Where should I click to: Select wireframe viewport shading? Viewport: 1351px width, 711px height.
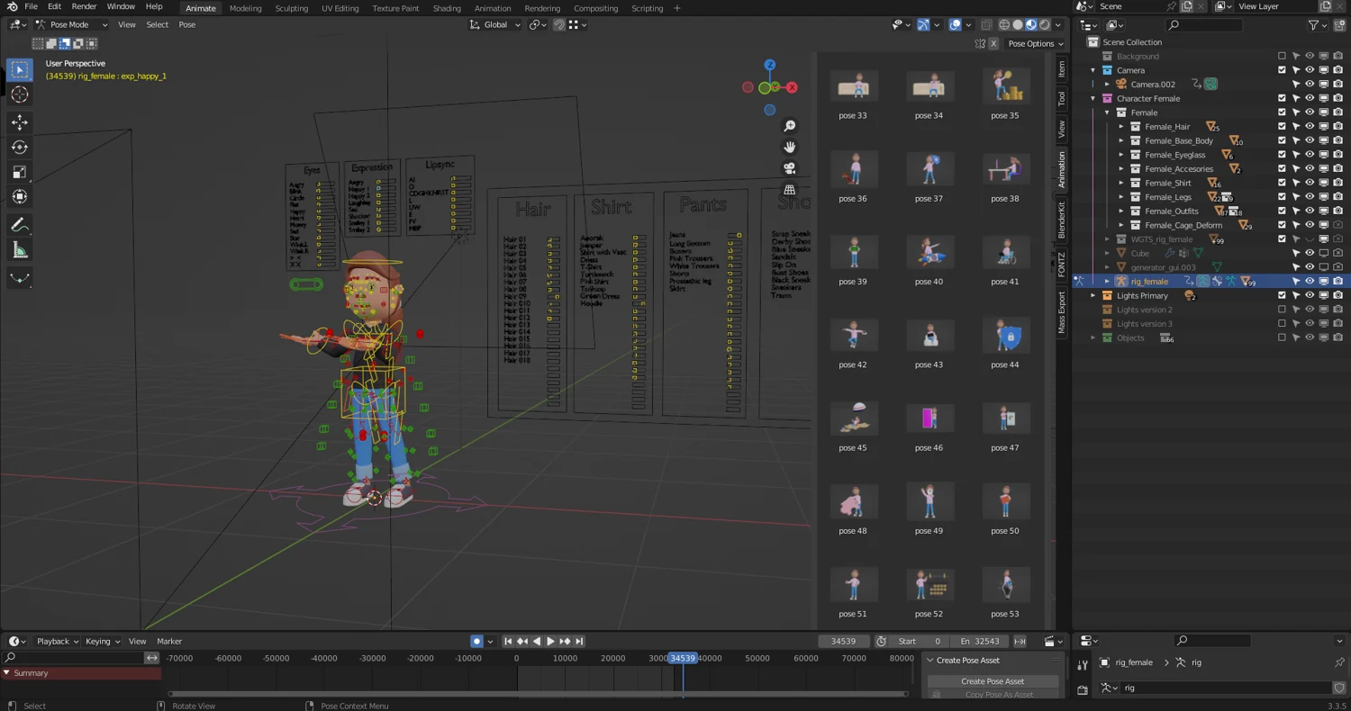(1004, 24)
